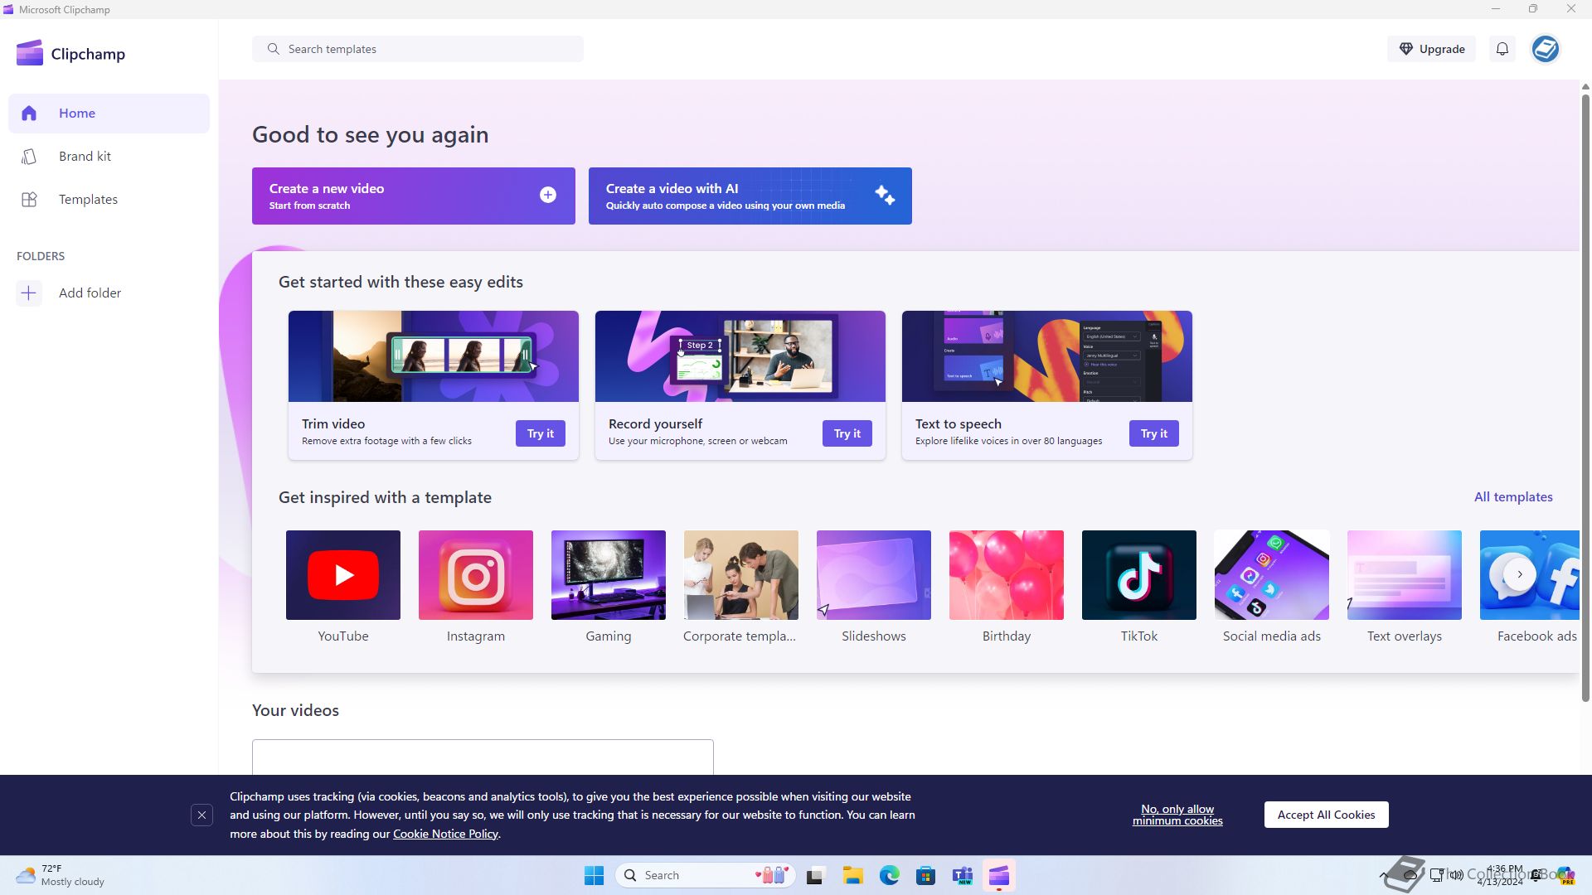Click Accept All Cookies

click(1326, 815)
